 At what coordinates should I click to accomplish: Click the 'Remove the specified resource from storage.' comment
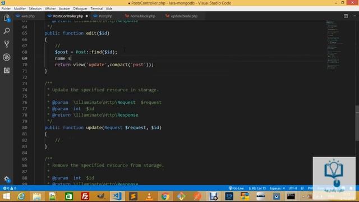click(x=108, y=166)
